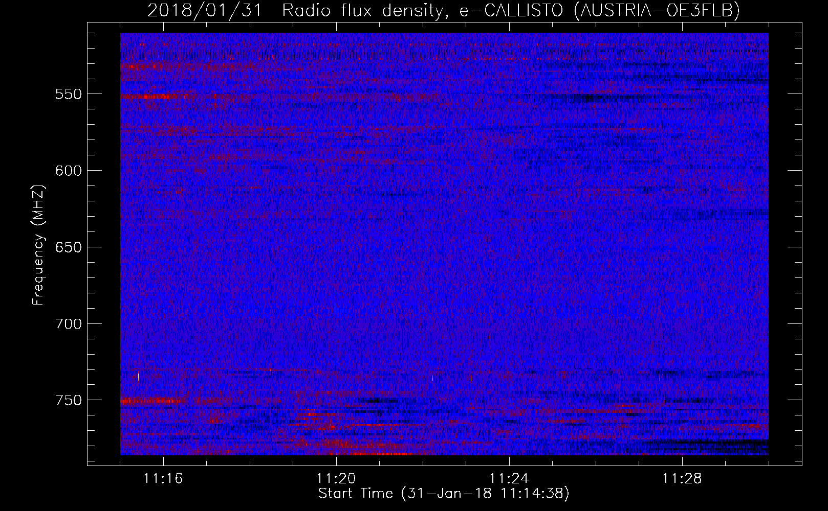The height and width of the screenshot is (511, 828).
Task: Click the 'Start Time (31-Jan-18 11:14:38)' axis label
Action: 444,494
